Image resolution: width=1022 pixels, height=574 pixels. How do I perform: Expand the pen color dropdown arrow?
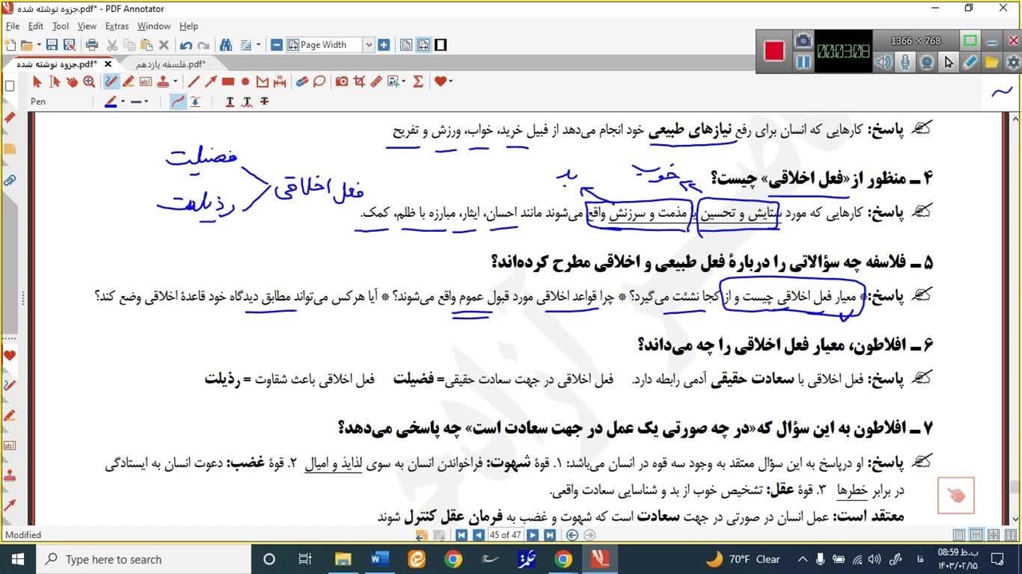[x=122, y=102]
